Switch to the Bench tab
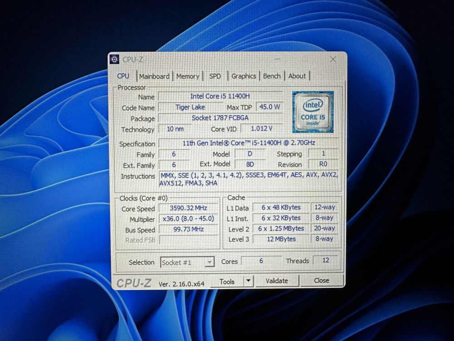This screenshot has width=454, height=341. [x=271, y=76]
